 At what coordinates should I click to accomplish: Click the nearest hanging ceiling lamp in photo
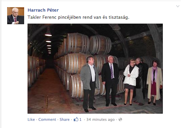point(48,32)
